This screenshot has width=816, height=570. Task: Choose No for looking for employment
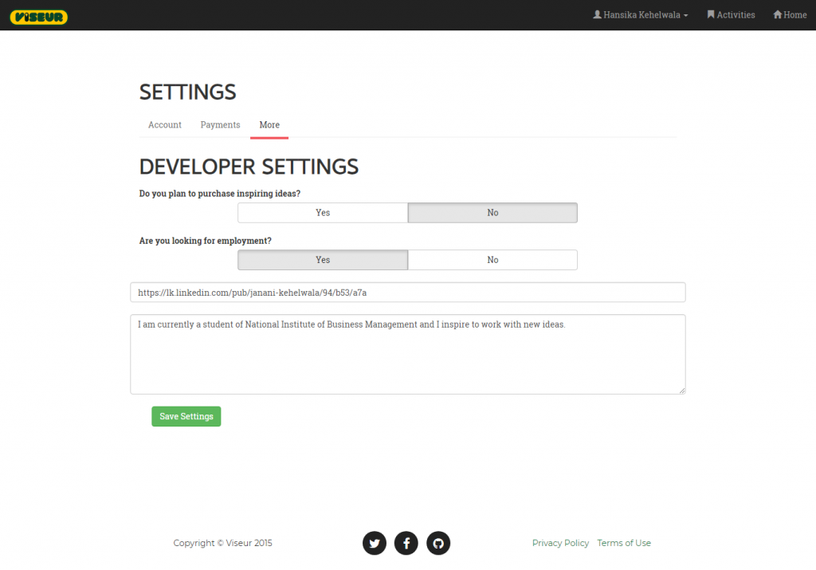[x=492, y=260]
